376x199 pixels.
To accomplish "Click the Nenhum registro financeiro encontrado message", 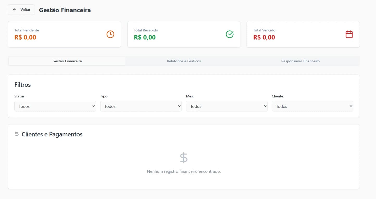I will coord(184,171).
